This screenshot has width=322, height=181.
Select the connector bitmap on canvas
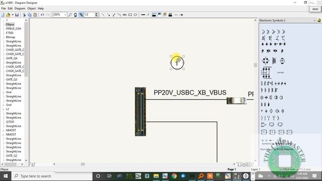(x=140, y=112)
